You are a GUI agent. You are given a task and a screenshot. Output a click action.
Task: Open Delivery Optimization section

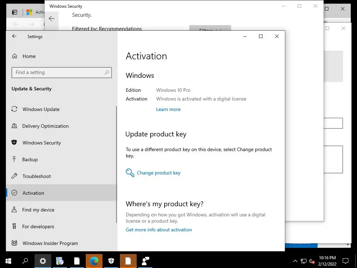45,126
